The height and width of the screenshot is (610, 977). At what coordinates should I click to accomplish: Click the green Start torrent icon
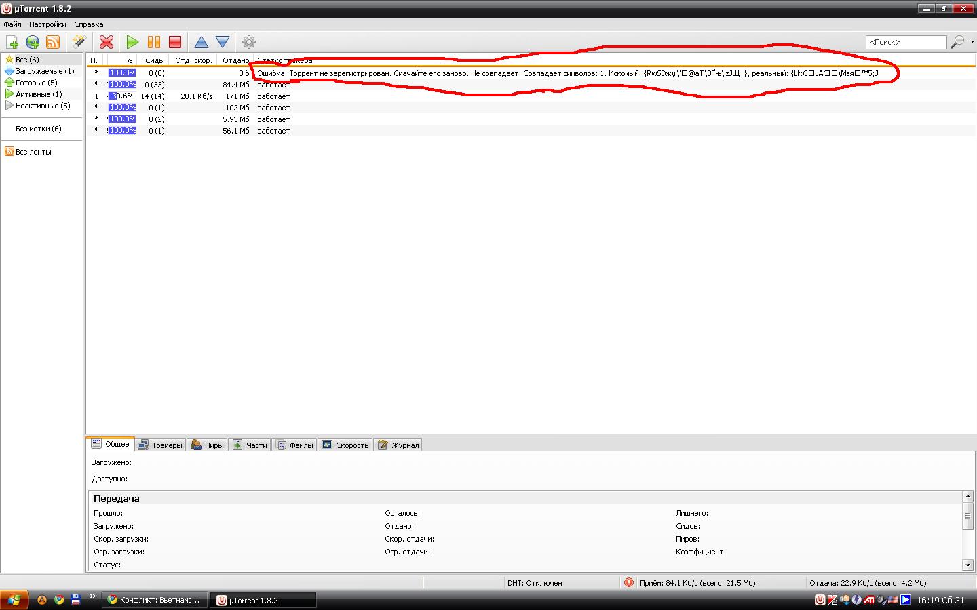click(132, 42)
